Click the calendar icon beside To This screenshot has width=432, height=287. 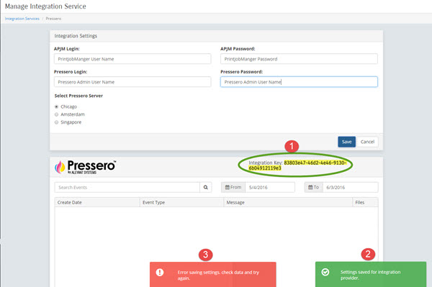[310, 188]
